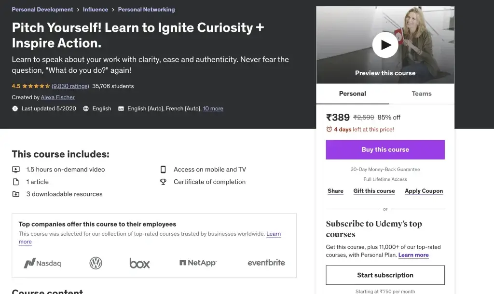Play the course preview video

(385, 45)
